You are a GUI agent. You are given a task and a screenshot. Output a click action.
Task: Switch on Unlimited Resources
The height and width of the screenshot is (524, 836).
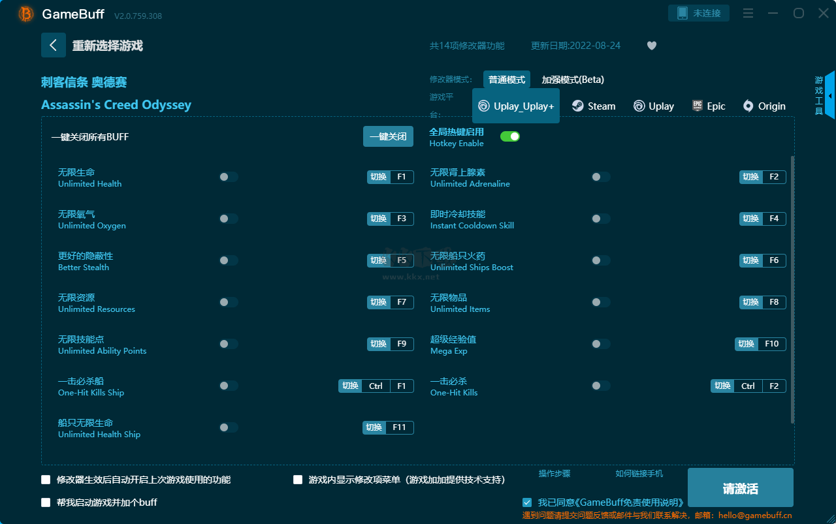click(x=229, y=302)
